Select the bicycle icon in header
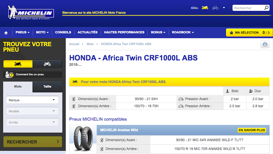Viewport: 273px width, 154px height. point(215,8)
